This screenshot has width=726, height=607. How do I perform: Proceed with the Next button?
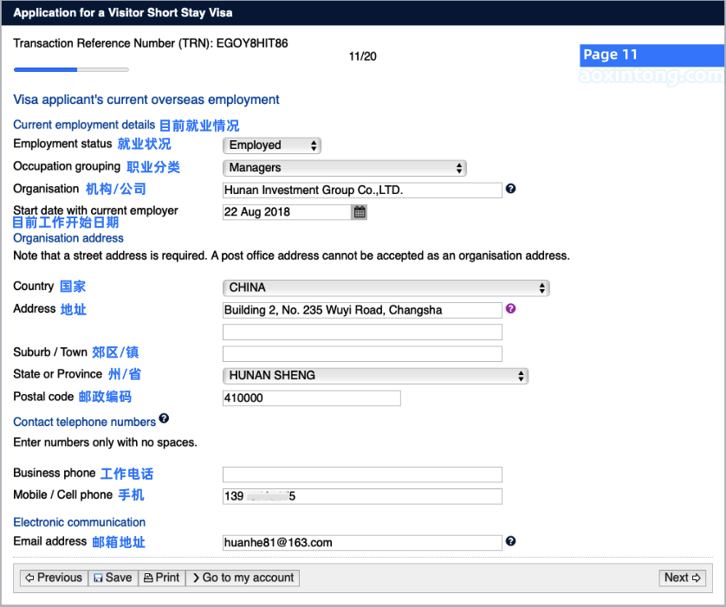point(683,578)
